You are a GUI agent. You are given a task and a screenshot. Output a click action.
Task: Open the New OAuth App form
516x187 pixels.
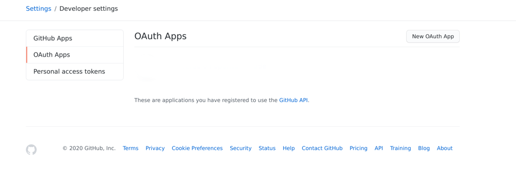[x=433, y=37]
